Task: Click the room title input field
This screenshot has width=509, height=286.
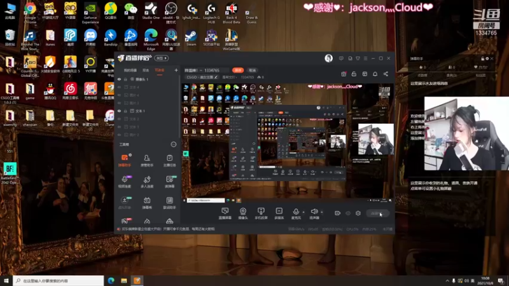Action: point(206,70)
